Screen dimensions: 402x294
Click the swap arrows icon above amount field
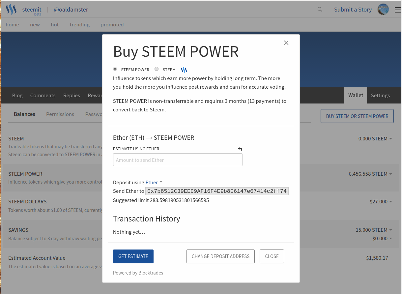pos(240,149)
